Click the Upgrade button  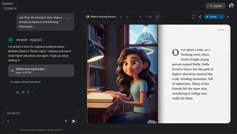[216, 6]
